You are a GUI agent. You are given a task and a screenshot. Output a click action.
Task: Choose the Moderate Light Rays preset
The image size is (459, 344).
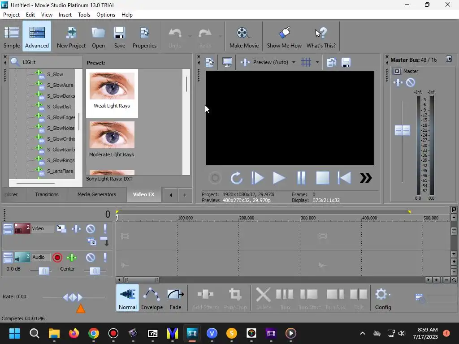(x=112, y=140)
